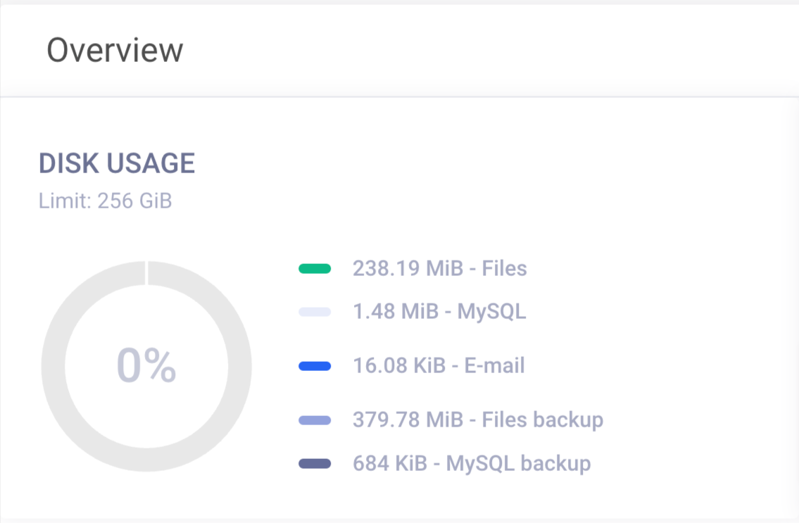Click the pale MySQL legend swatch
This screenshot has height=523, width=799.
pos(315,312)
